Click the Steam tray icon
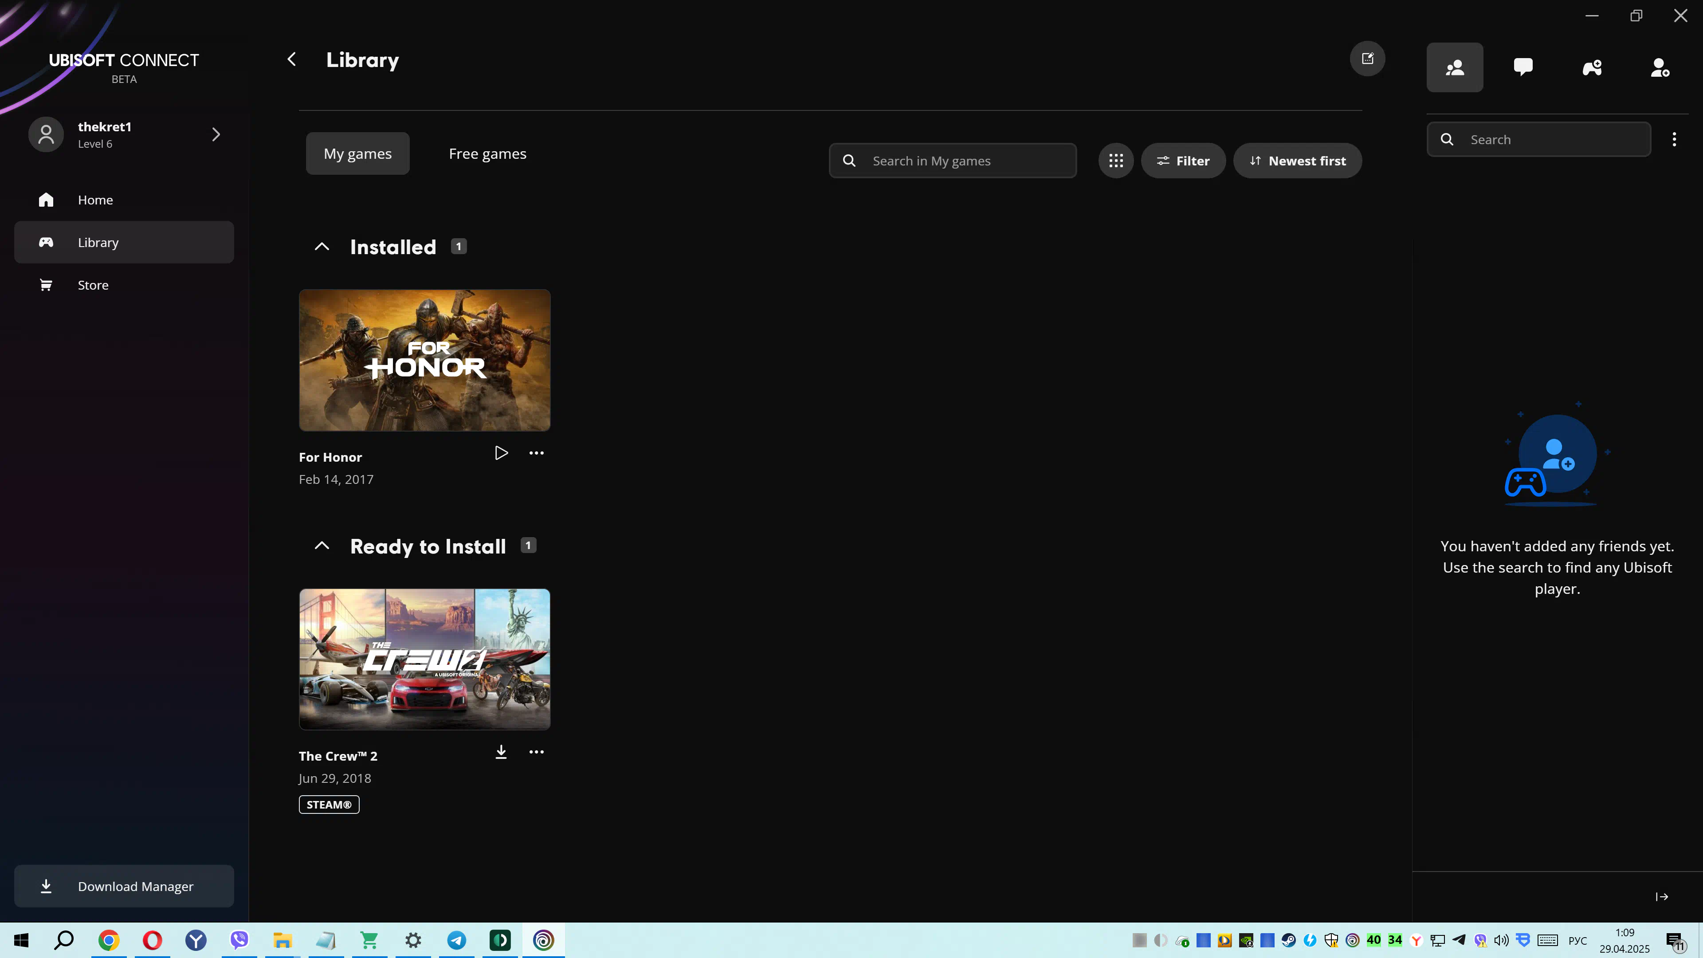This screenshot has width=1703, height=958. coord(1288,940)
